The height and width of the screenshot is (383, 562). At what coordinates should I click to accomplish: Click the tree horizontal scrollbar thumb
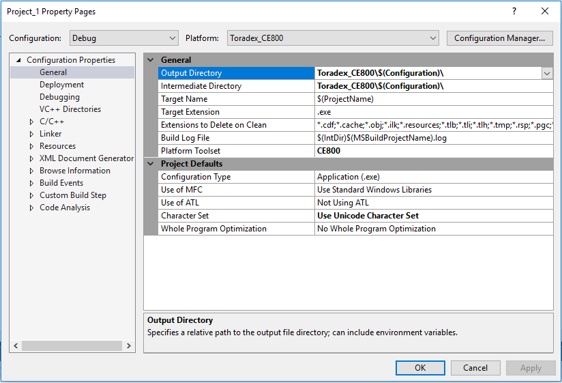coord(72,345)
